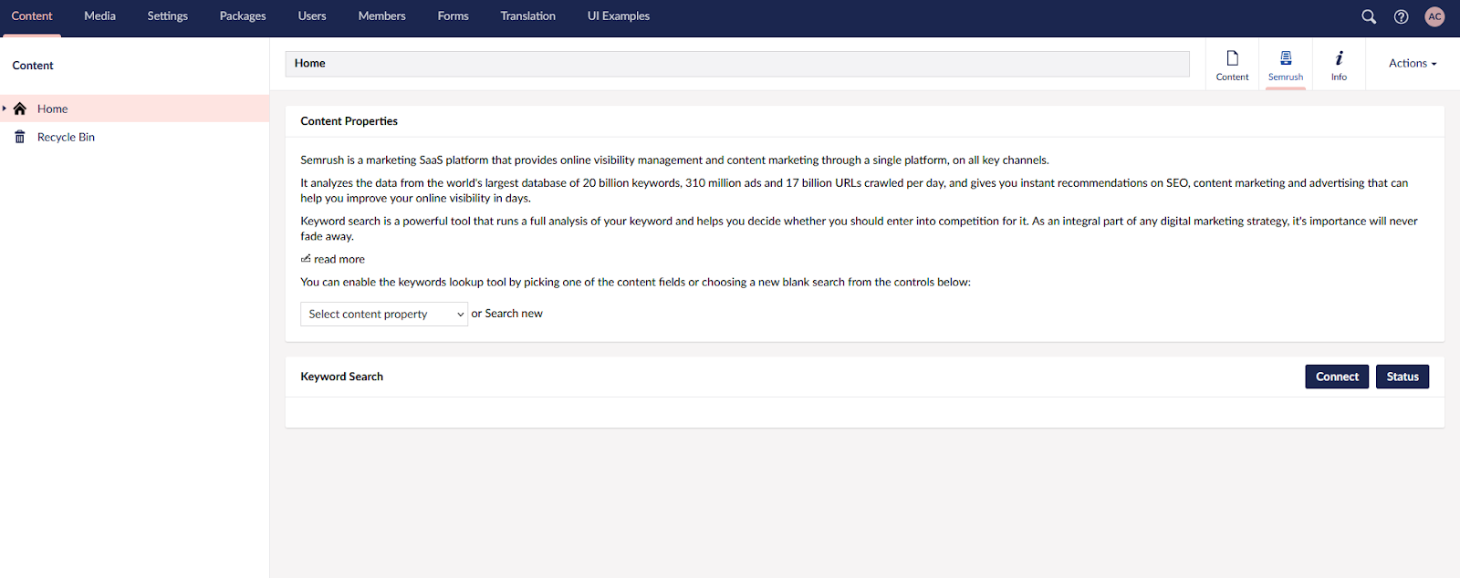Open the Packages section

click(243, 16)
